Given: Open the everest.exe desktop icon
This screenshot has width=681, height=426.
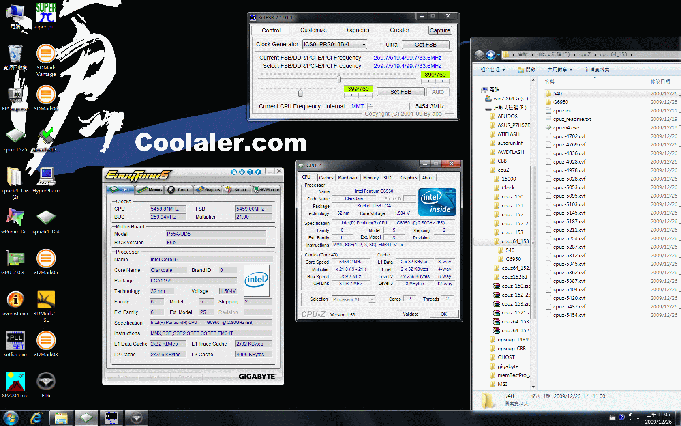Looking at the screenshot, I should coord(15,303).
